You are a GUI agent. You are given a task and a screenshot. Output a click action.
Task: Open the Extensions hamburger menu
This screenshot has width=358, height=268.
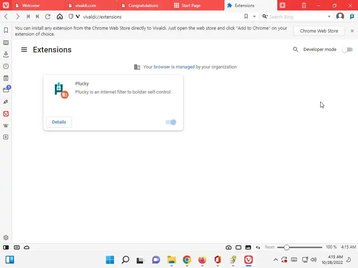click(24, 50)
